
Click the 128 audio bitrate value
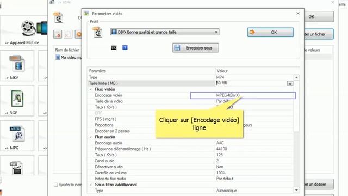[x=220, y=155]
